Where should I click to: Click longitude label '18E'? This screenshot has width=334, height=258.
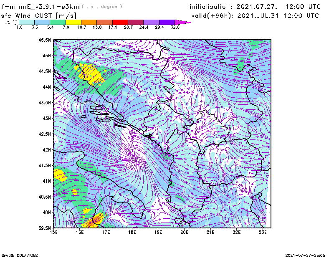132,232
